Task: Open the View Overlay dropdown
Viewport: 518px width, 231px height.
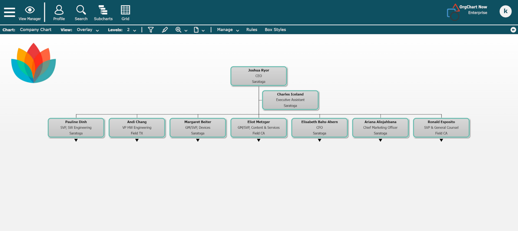Action: click(x=88, y=30)
